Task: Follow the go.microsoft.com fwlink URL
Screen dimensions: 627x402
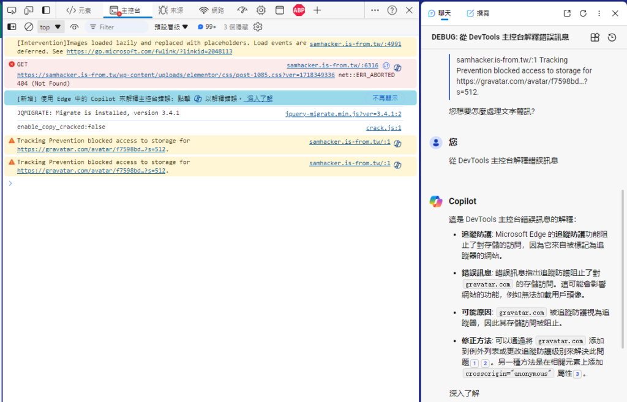Action: point(149,51)
